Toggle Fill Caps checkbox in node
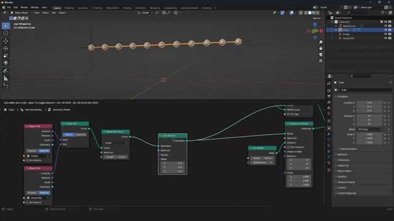 point(288,114)
